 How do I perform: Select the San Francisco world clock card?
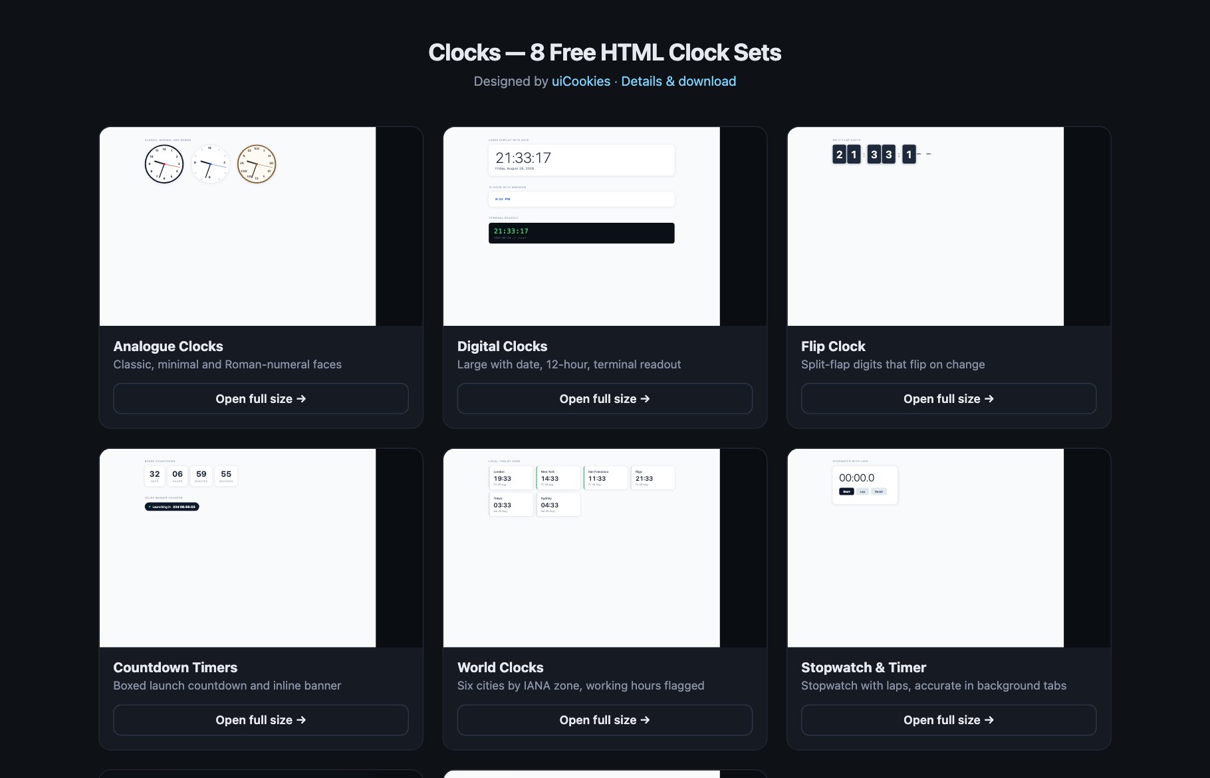pyautogui.click(x=606, y=477)
